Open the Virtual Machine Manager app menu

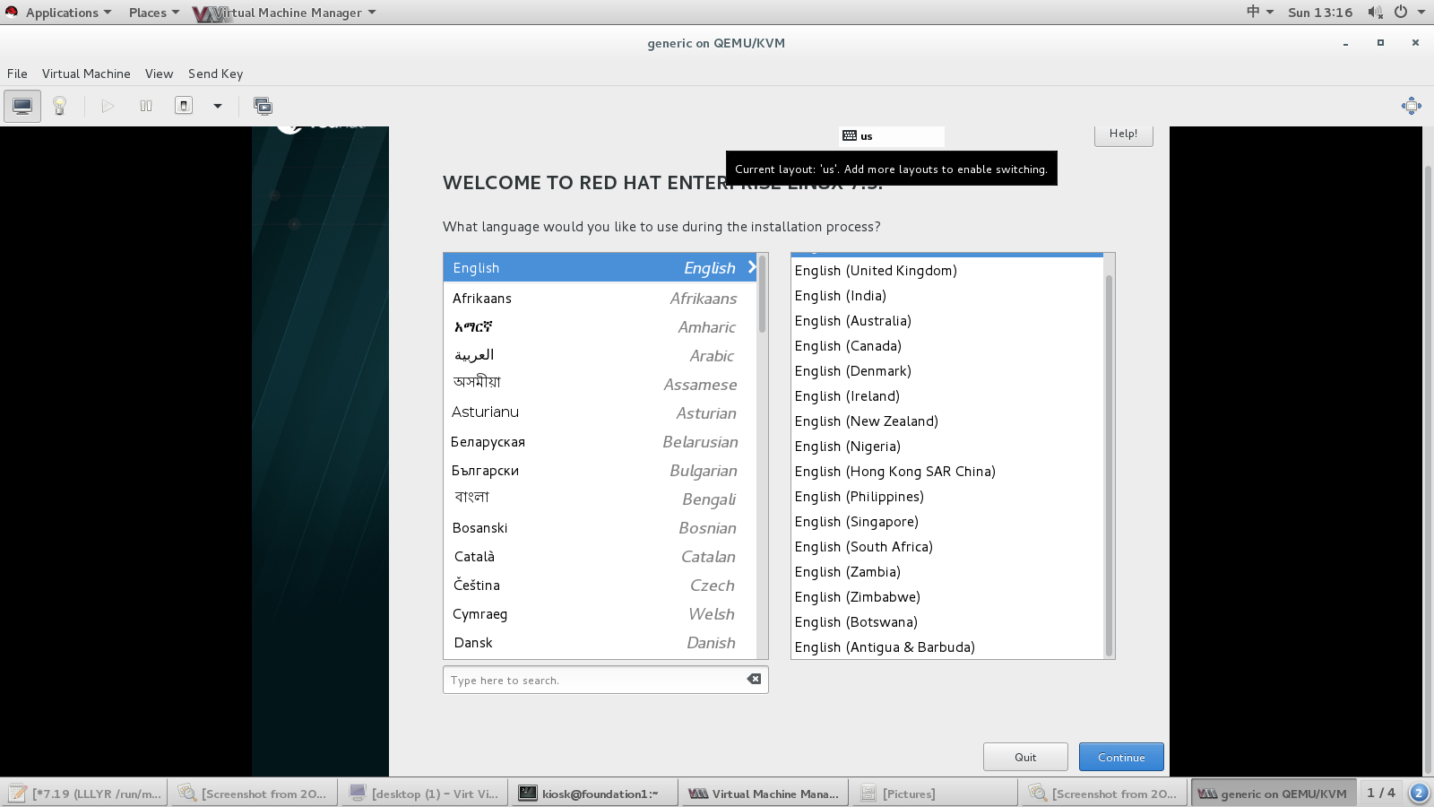[285, 13]
